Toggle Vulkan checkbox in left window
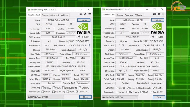This screenshot has height=107, width=190. coord(42,92)
